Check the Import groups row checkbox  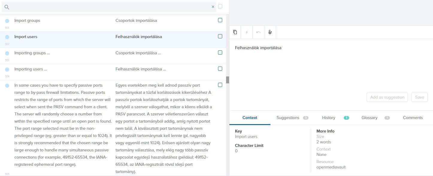pyautogui.click(x=220, y=20)
